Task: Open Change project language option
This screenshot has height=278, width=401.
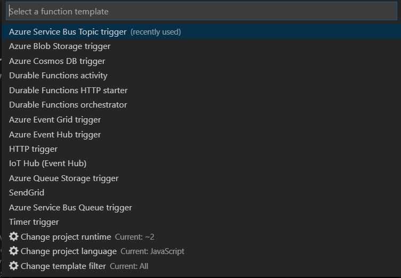Action: click(x=201, y=251)
